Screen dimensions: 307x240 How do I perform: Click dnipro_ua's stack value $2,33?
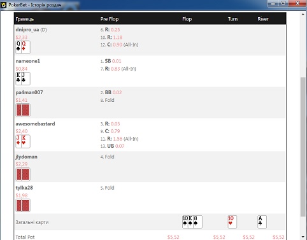[22, 38]
